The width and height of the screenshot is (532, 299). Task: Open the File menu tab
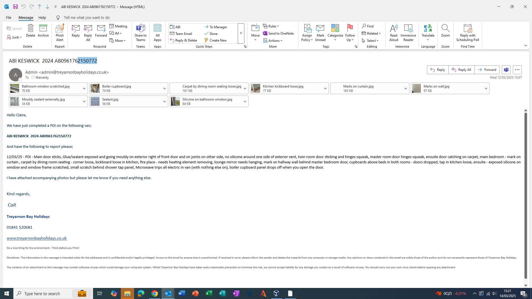tap(9, 17)
